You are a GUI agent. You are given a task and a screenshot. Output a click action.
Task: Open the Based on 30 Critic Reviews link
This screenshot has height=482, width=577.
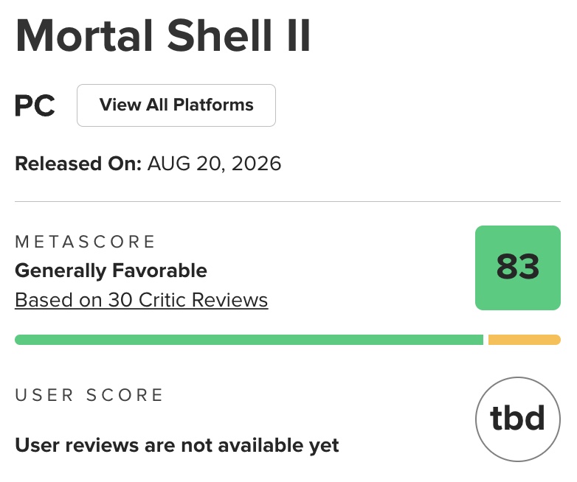(x=142, y=300)
